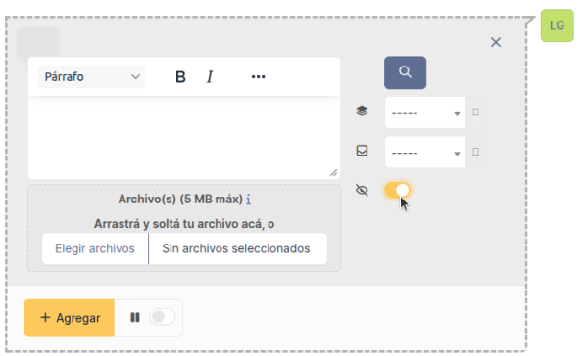Enable the pause toggle next to Agregar
The width and height of the screenshot is (588, 356).
162,317
